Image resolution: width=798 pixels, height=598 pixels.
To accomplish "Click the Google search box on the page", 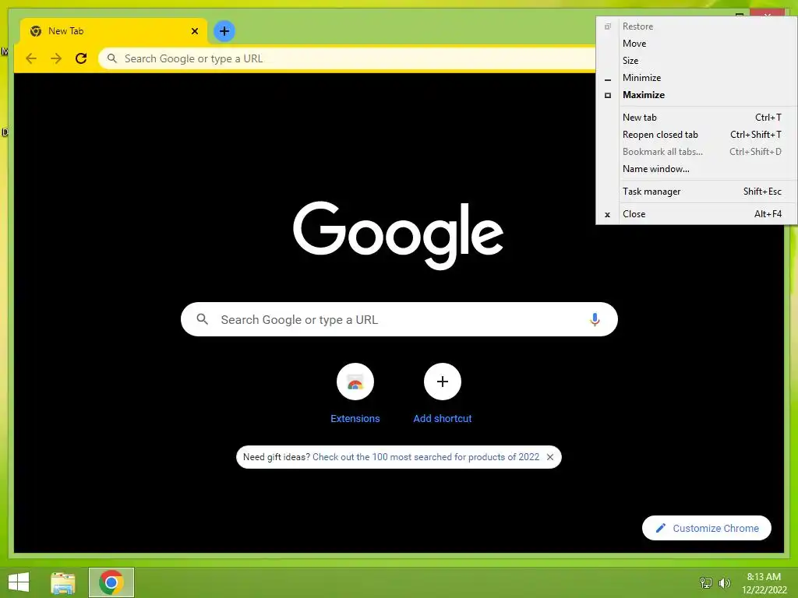I will click(x=399, y=319).
